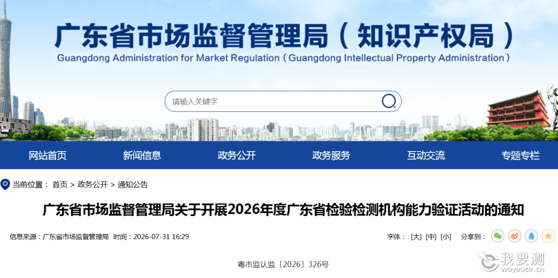Open 互动交流 navigation item
558x278 pixels.
coord(426,155)
